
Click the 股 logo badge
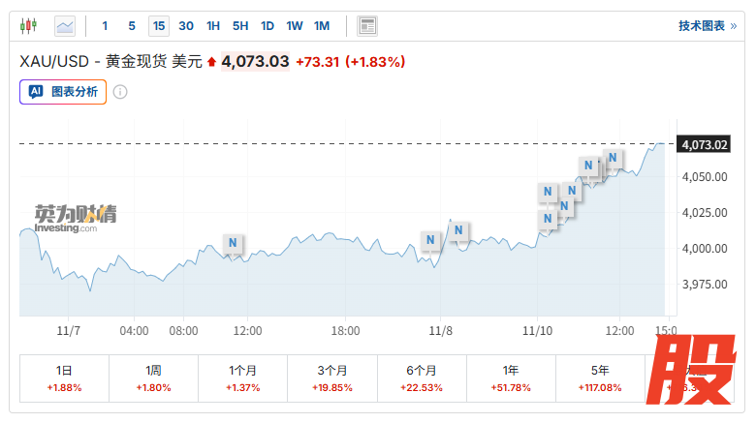click(690, 373)
